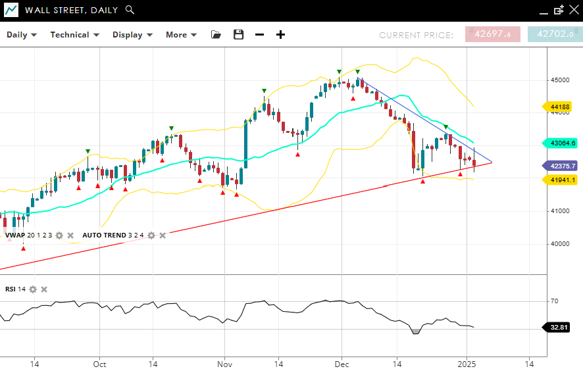The width and height of the screenshot is (583, 371).
Task: Open the Display dropdown menu
Action: point(132,35)
